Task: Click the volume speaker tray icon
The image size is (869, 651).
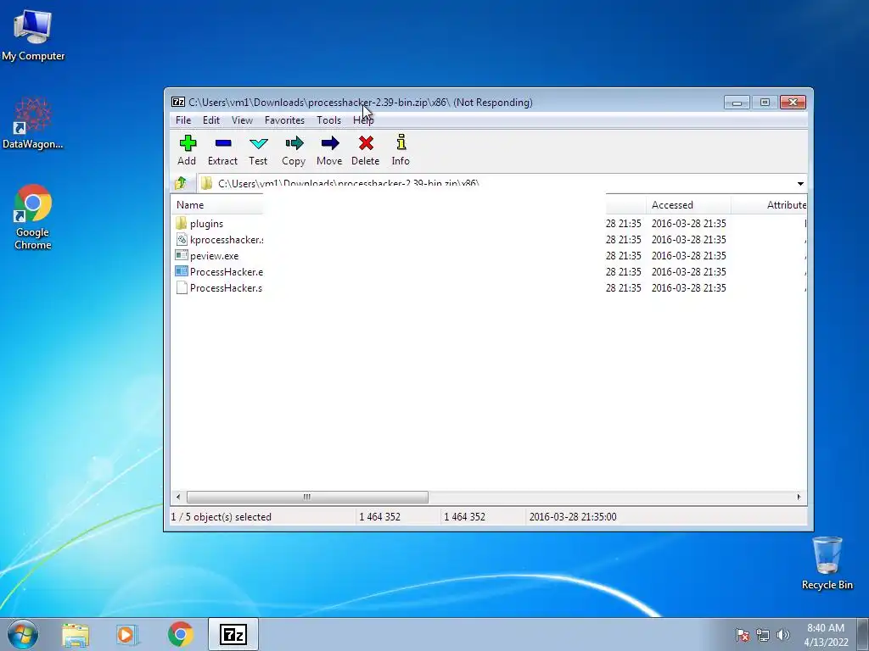Action: (x=783, y=635)
